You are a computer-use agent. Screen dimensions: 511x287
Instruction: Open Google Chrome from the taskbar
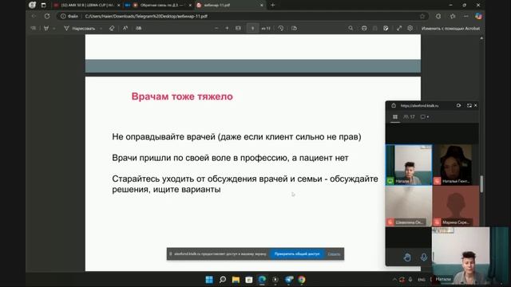(x=302, y=280)
